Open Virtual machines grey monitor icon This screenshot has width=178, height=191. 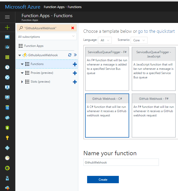tap(7, 98)
